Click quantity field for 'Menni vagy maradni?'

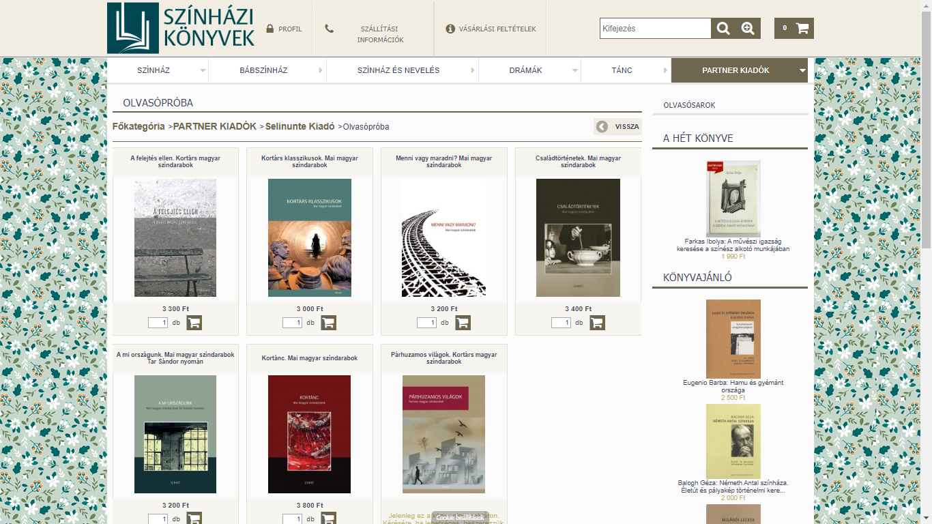426,323
